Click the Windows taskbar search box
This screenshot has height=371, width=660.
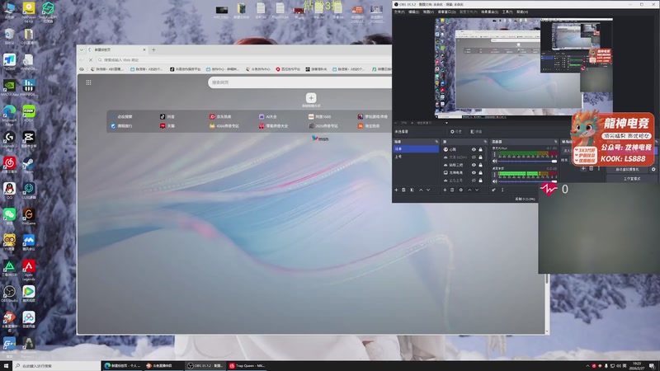pyautogui.click(x=57, y=366)
